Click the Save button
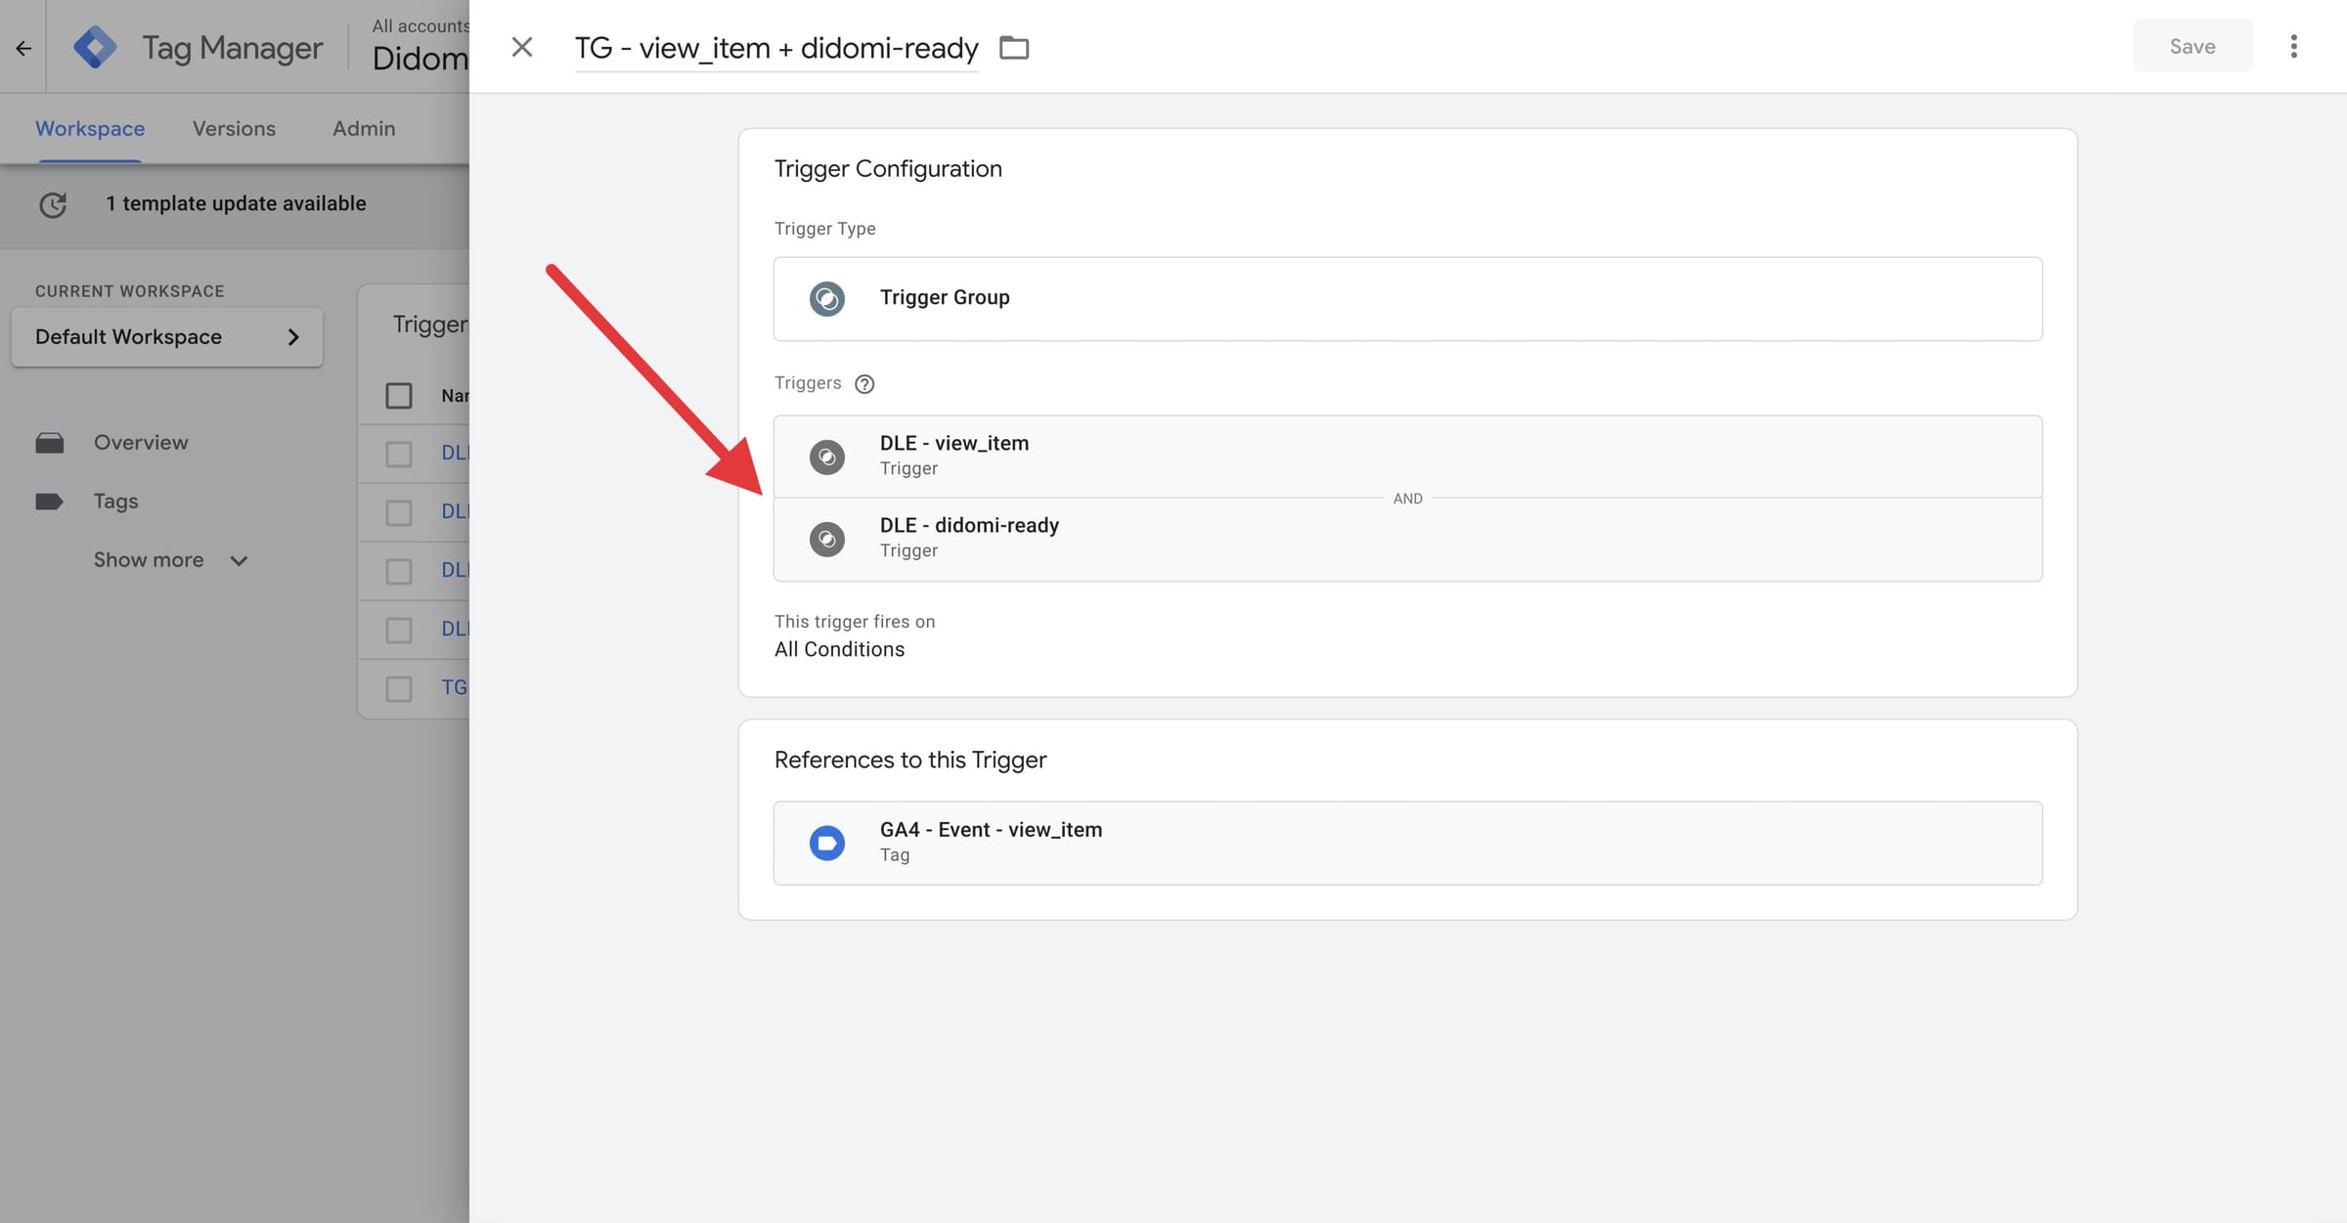 (x=2192, y=46)
